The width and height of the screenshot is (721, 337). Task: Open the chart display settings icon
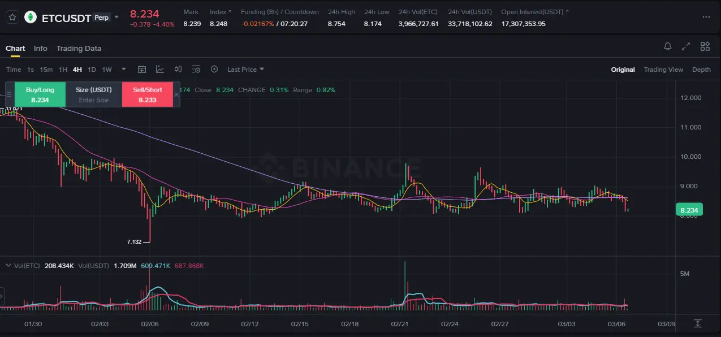pos(196,70)
